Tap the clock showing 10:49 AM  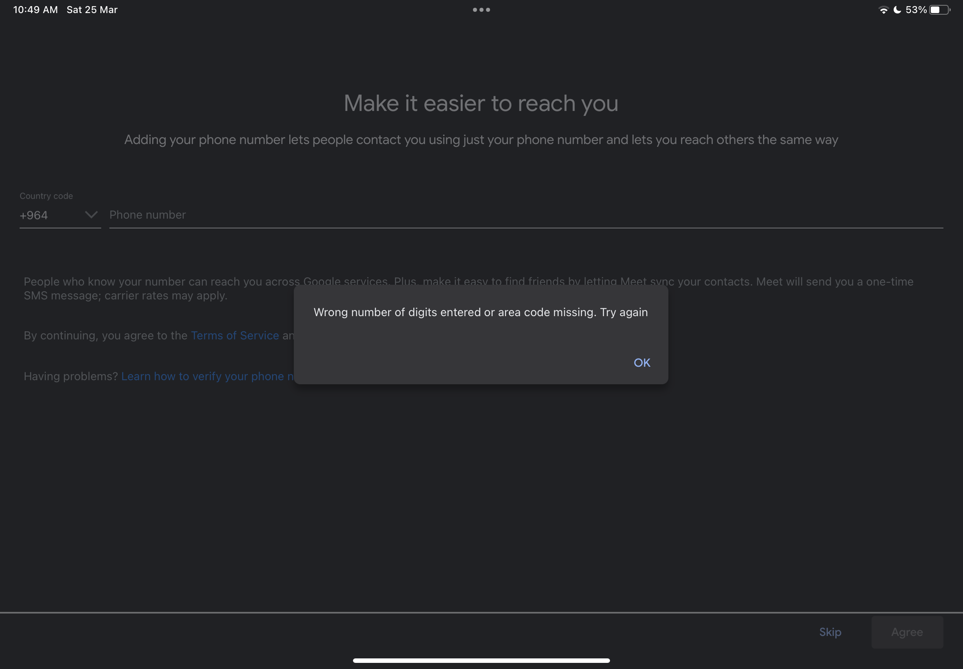click(35, 9)
